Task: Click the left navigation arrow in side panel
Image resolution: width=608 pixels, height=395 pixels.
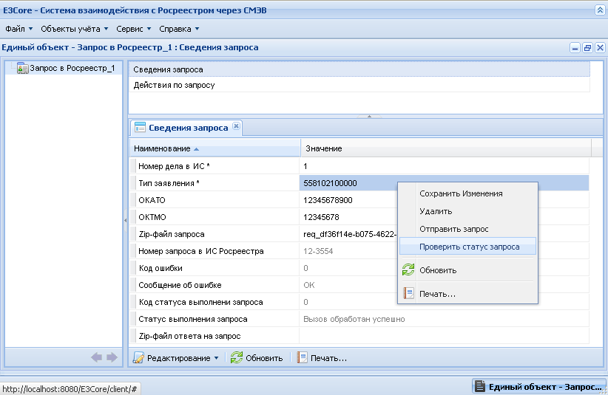Action: 97,357
